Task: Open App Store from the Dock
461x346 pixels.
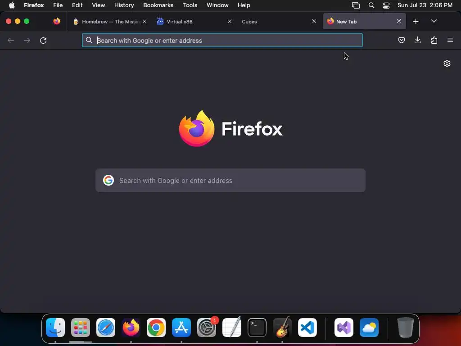Action: click(181, 328)
